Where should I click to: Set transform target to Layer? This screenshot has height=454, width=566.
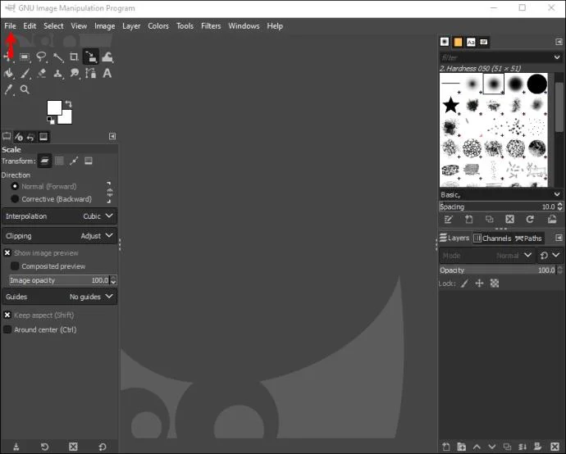coord(44,161)
